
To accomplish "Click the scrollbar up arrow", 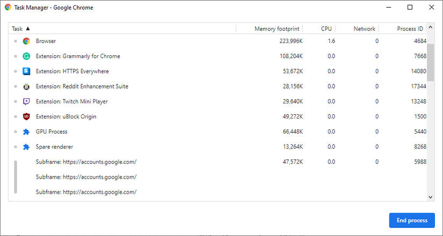I will point(430,27).
